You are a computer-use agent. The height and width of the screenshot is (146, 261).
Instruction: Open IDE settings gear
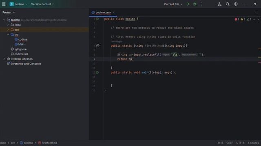click(x=236, y=4)
